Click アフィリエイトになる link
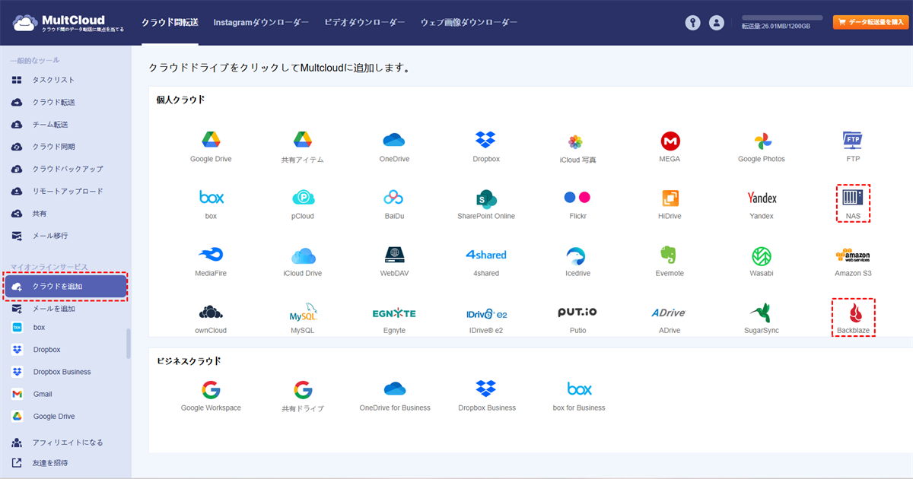The height and width of the screenshot is (479, 913). tap(67, 443)
